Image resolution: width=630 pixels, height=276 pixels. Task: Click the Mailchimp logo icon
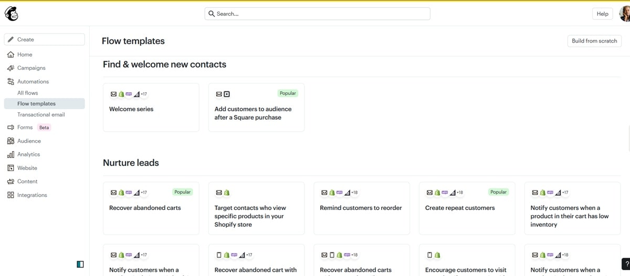[12, 14]
